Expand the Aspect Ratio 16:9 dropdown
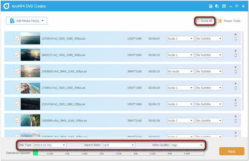 tap(119, 145)
